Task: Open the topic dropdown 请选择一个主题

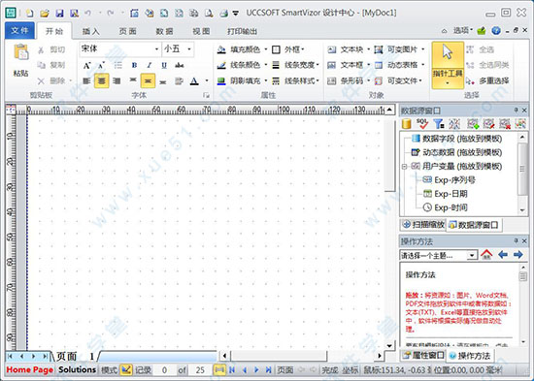Action: tap(439, 255)
